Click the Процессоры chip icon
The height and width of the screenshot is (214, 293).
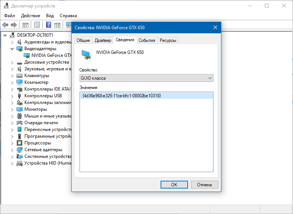pos(20,143)
